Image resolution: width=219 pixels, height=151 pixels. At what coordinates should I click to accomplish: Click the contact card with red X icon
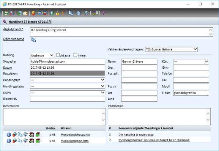tap(44, 13)
